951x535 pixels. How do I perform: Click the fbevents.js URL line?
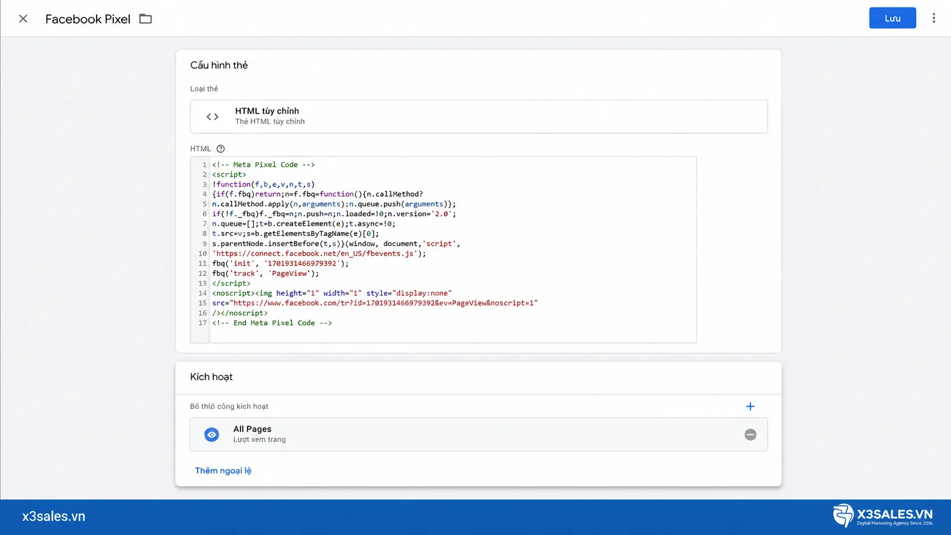(319, 254)
